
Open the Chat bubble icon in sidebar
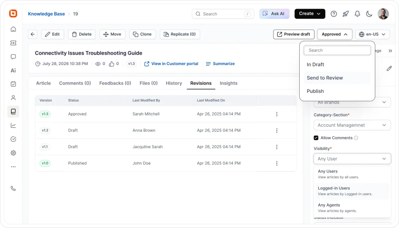13,57
